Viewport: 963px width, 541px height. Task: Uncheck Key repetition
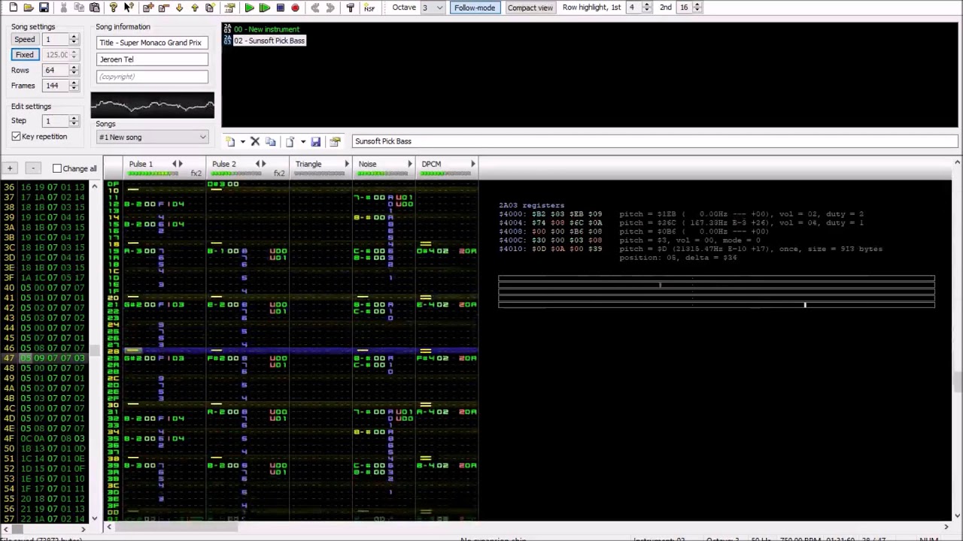pyautogui.click(x=16, y=137)
